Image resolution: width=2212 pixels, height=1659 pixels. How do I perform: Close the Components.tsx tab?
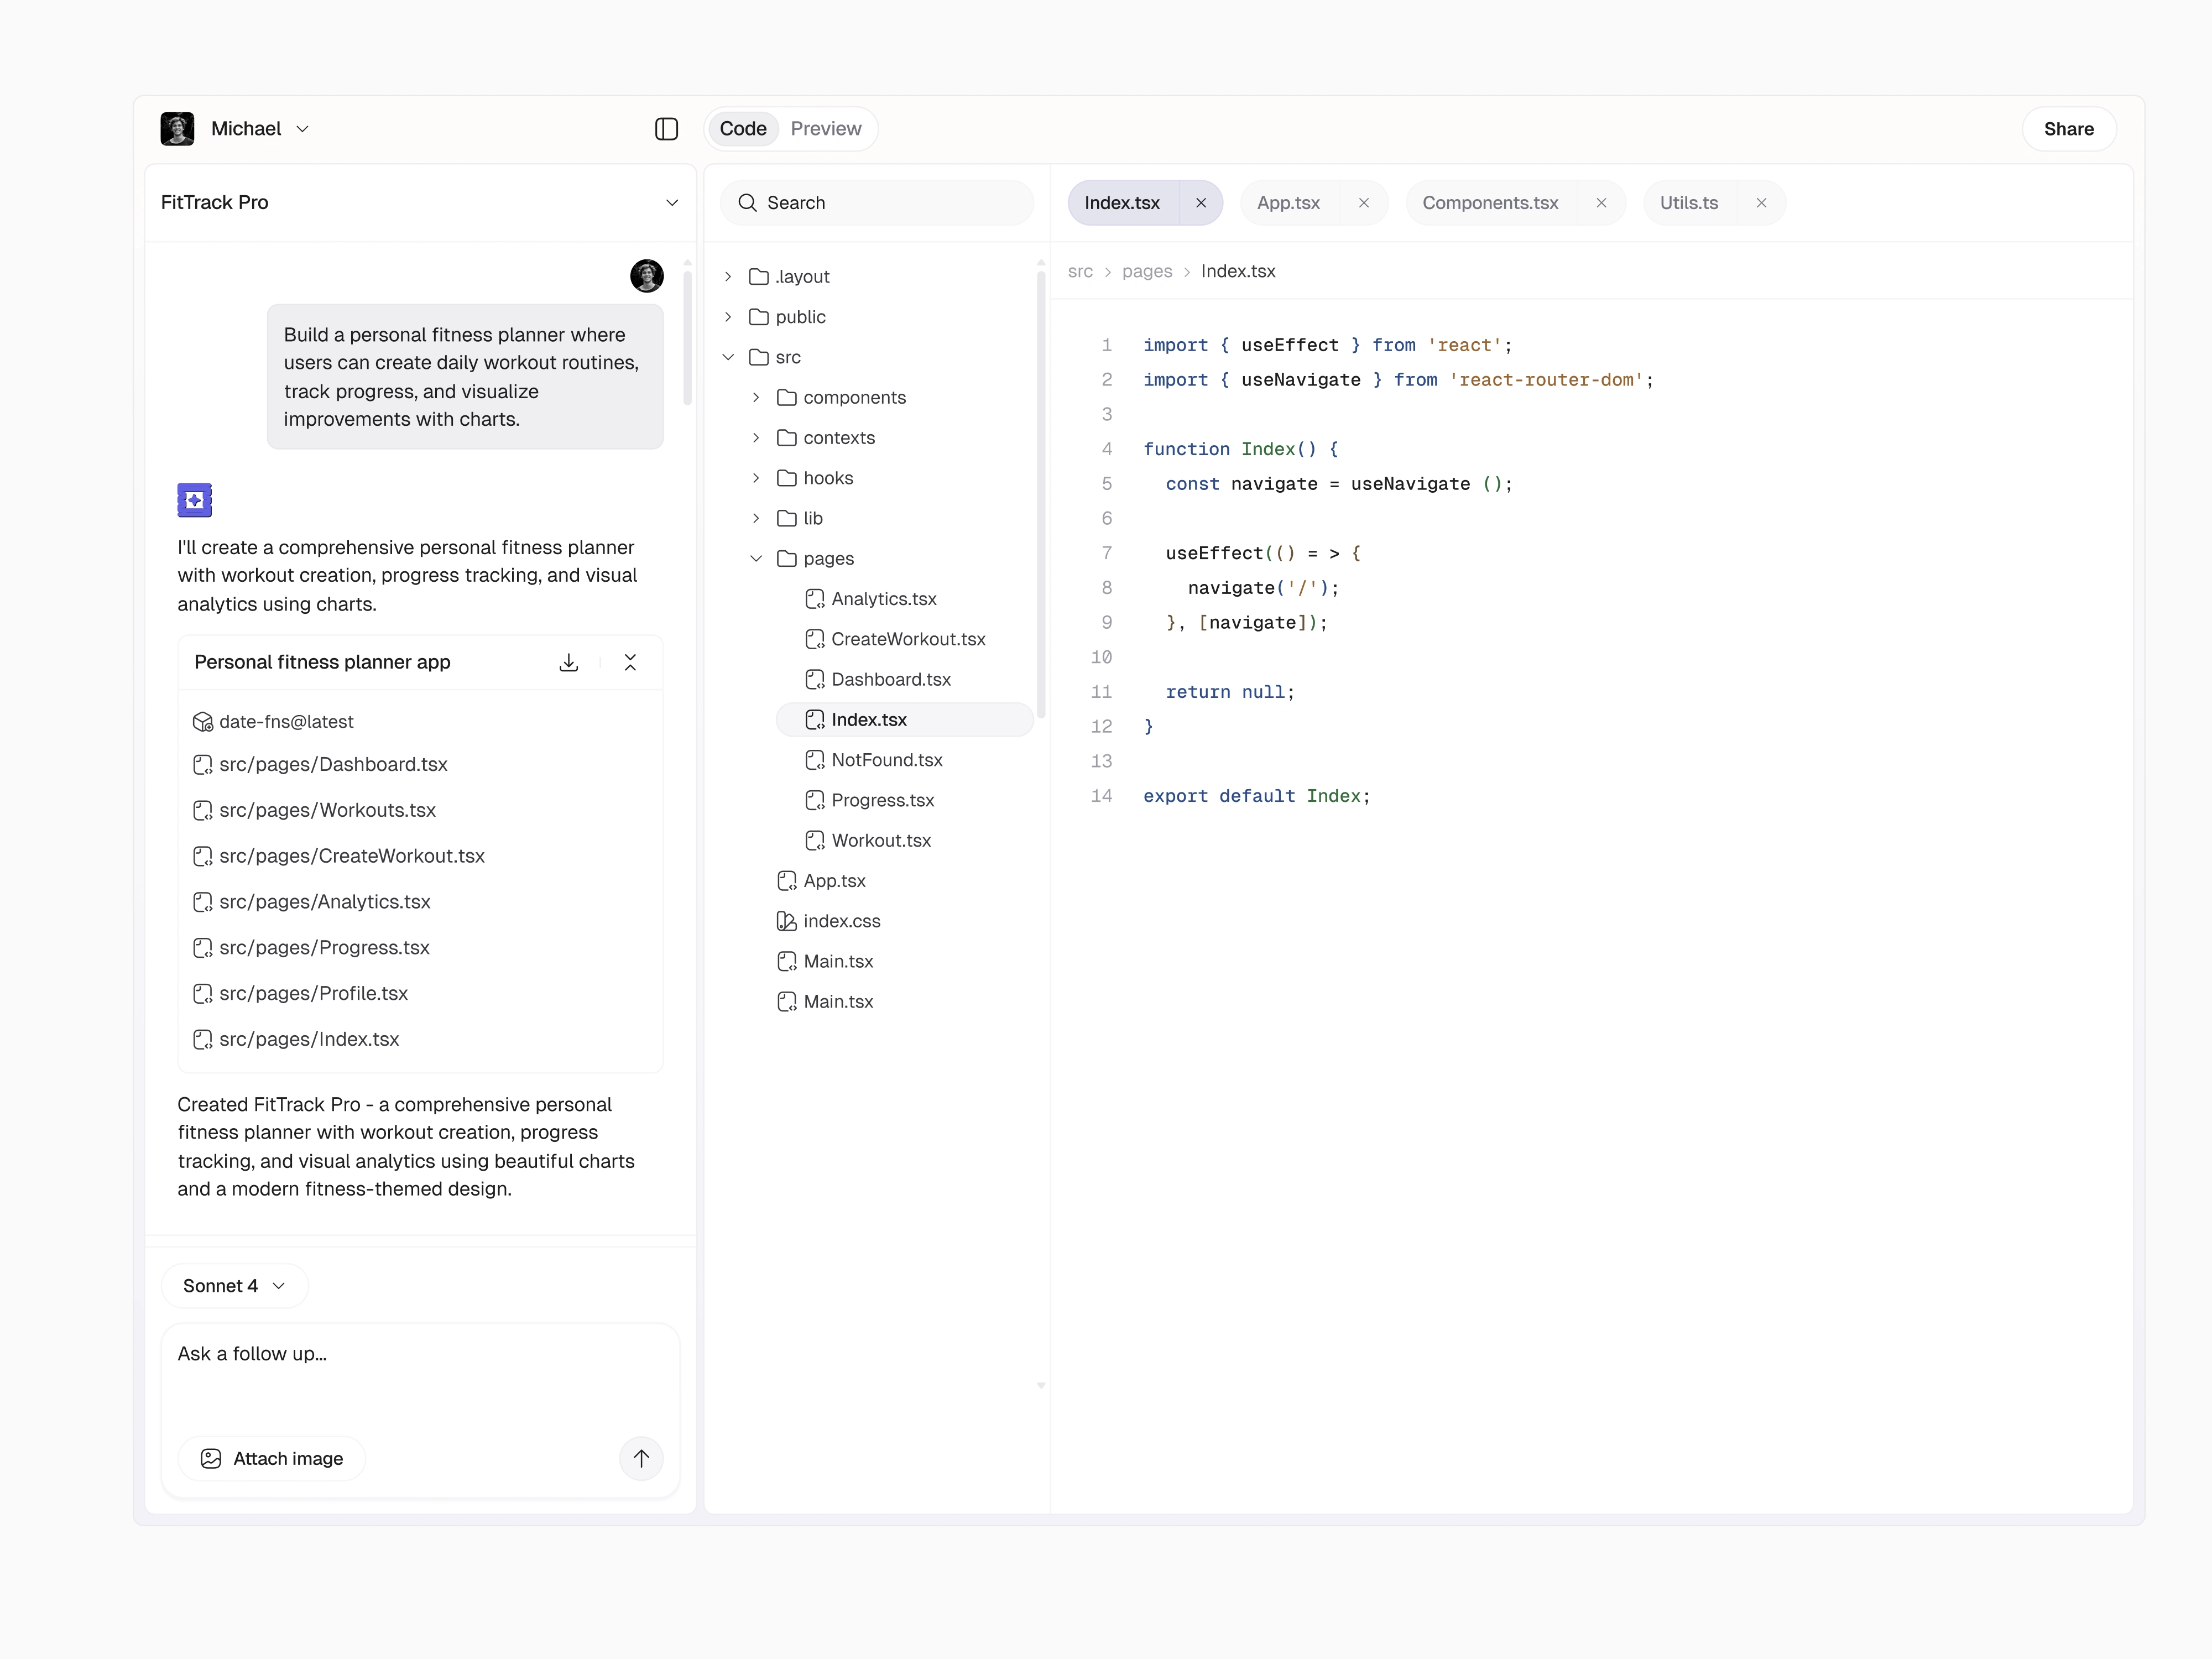(x=1601, y=203)
